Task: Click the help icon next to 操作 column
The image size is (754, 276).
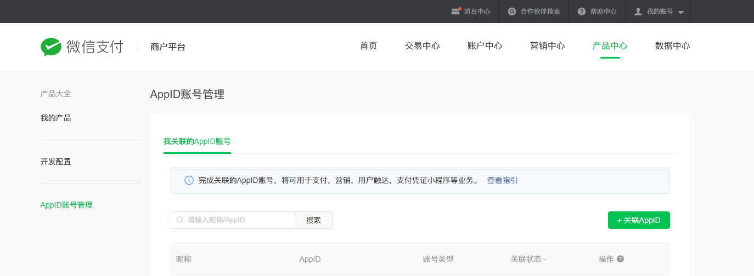Action: [x=620, y=259]
